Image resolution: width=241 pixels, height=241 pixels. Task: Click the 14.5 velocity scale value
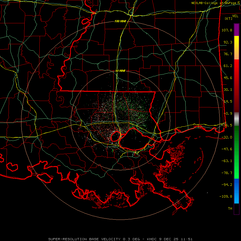(228, 101)
